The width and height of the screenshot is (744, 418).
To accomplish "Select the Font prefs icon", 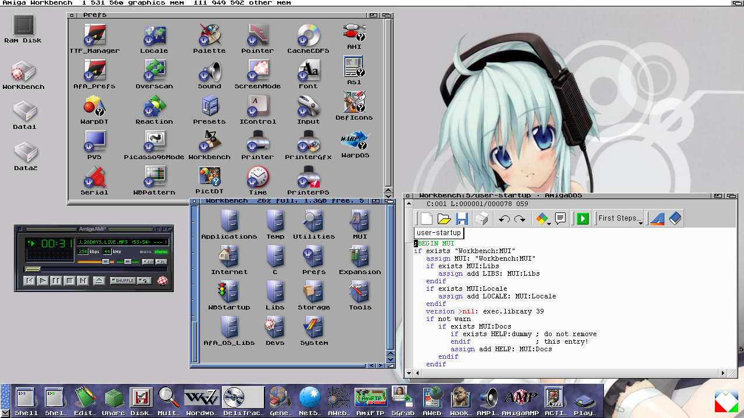I will (x=308, y=74).
